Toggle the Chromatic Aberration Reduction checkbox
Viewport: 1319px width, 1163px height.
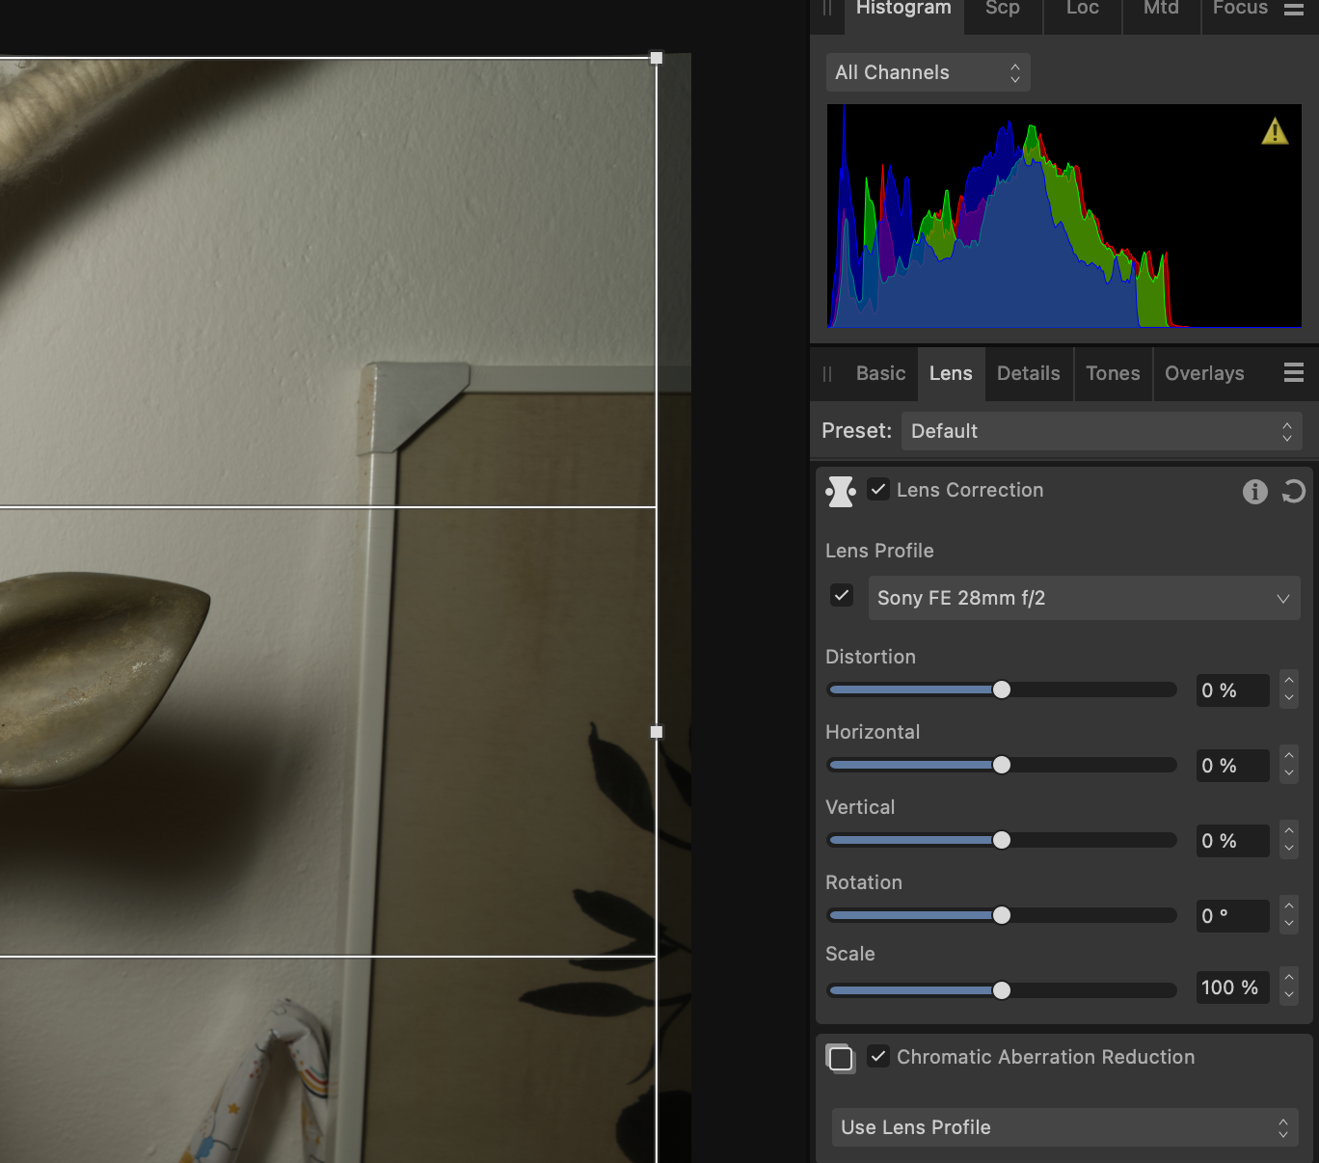pyautogui.click(x=878, y=1057)
